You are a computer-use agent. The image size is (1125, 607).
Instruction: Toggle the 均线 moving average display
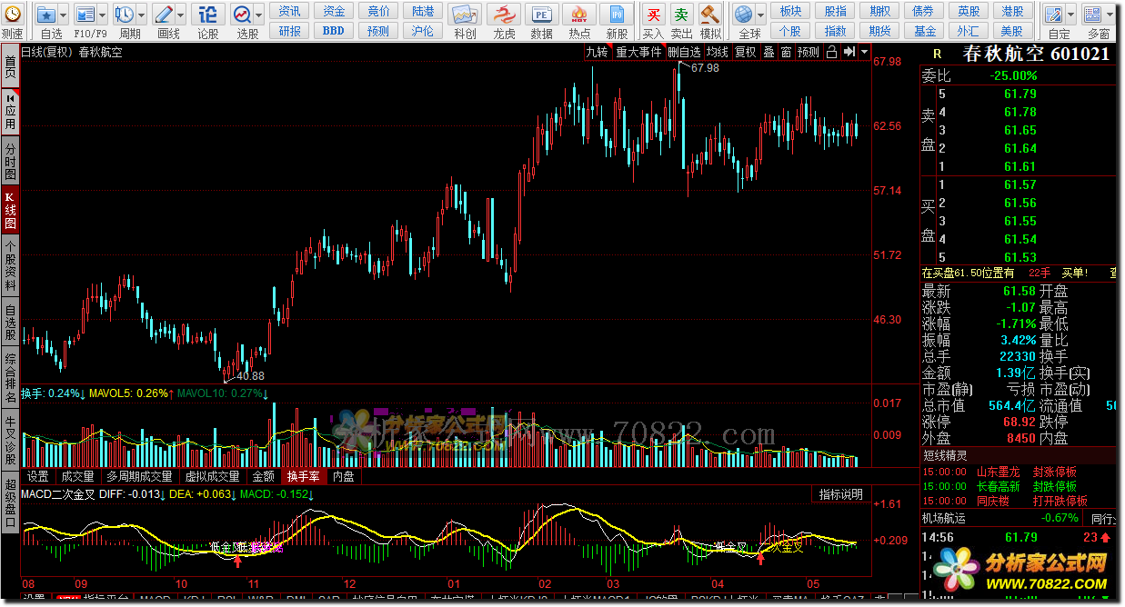click(x=718, y=52)
